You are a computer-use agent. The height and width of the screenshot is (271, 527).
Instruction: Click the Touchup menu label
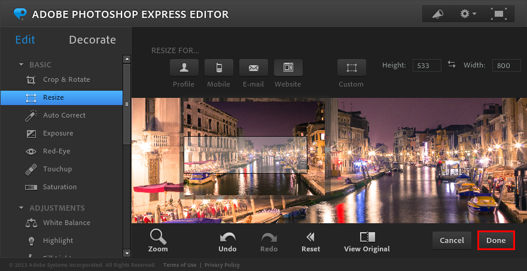[57, 169]
